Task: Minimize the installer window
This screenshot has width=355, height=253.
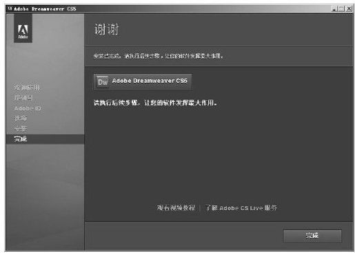Action: [x=334, y=9]
